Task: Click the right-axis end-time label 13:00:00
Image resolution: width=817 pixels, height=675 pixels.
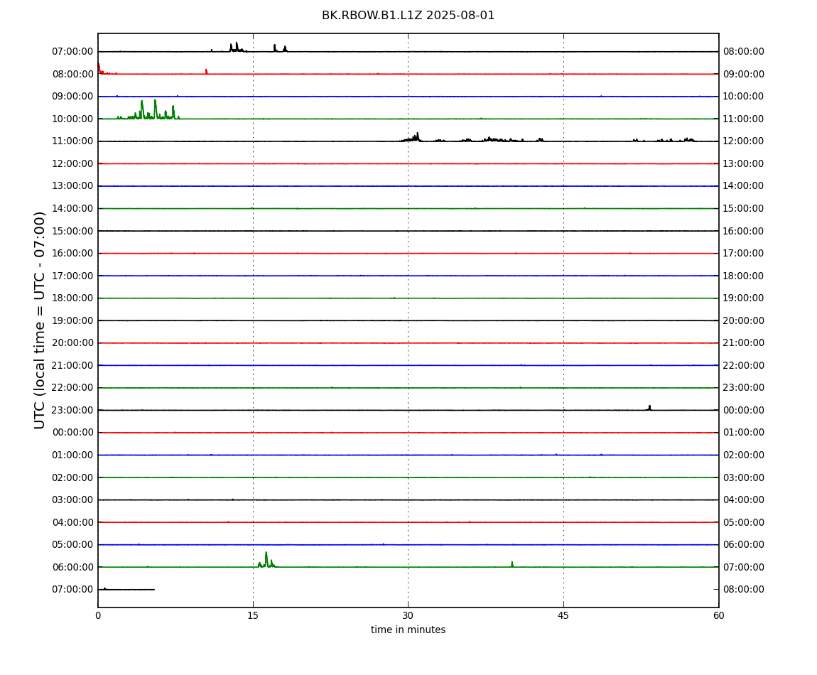Action: click(744, 163)
